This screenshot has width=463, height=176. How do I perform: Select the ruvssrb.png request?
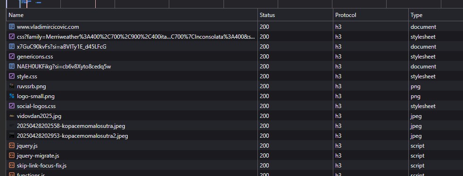(31, 86)
